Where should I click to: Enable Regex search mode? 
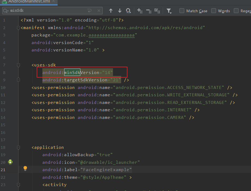coord(236,11)
